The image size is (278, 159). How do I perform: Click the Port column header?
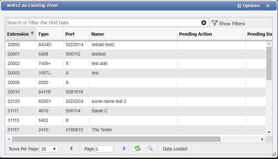[x=70, y=34]
